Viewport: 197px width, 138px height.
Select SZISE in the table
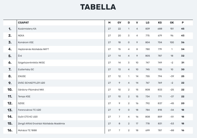(x=21, y=103)
